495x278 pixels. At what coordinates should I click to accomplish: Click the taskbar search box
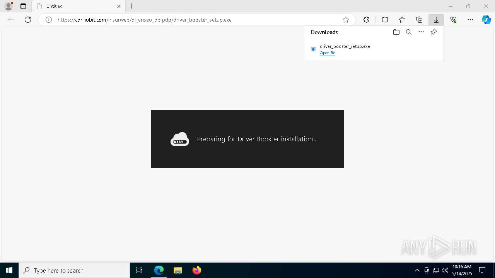tap(74, 270)
